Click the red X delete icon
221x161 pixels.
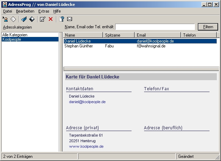(x=50, y=19)
